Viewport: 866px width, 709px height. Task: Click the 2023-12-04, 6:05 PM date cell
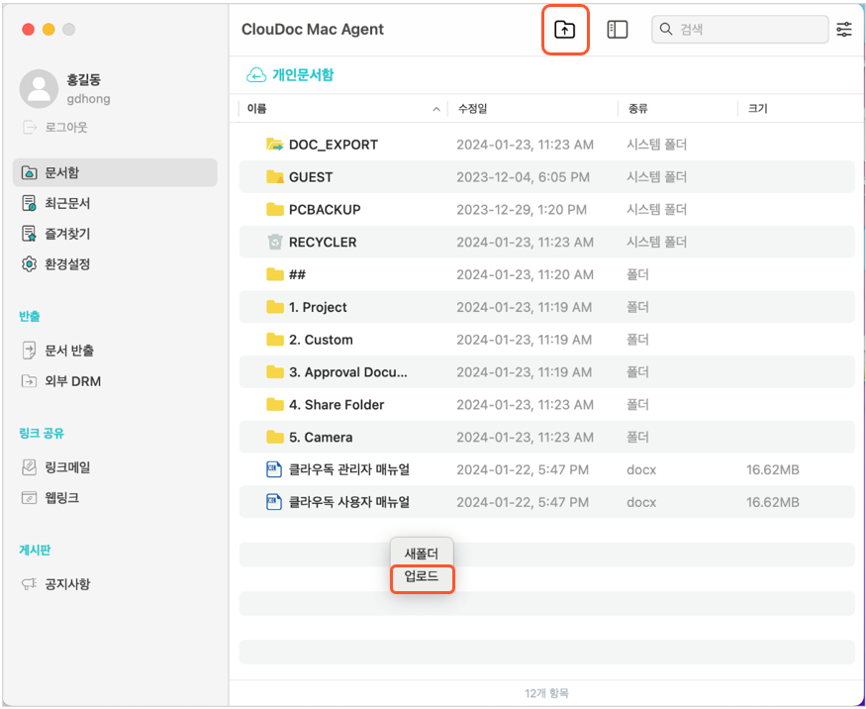point(523,177)
